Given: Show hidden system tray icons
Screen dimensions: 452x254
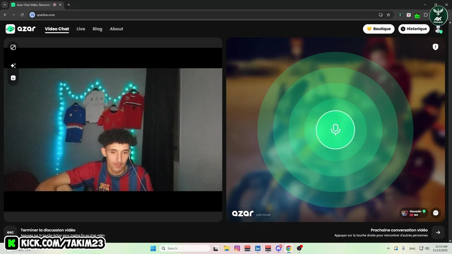Looking at the screenshot, I should tap(388, 248).
